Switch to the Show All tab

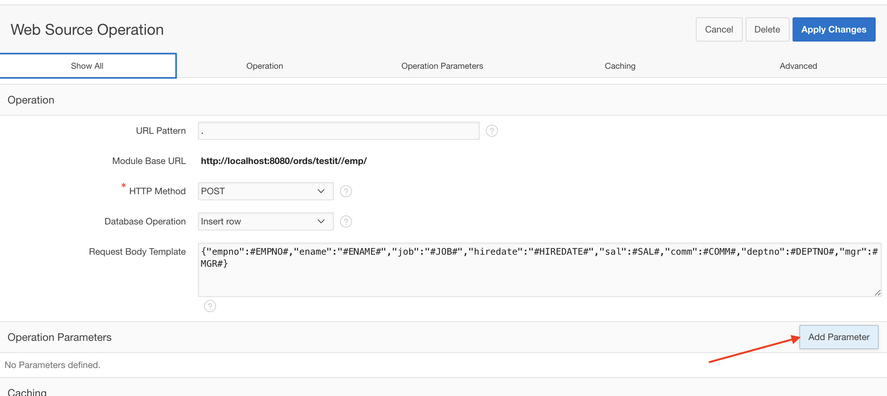point(87,66)
